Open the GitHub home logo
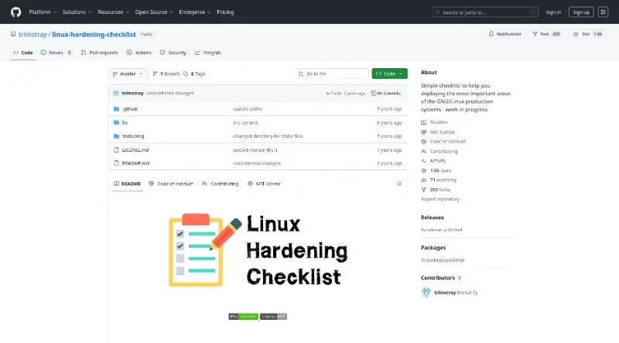619x343 pixels. coord(15,12)
